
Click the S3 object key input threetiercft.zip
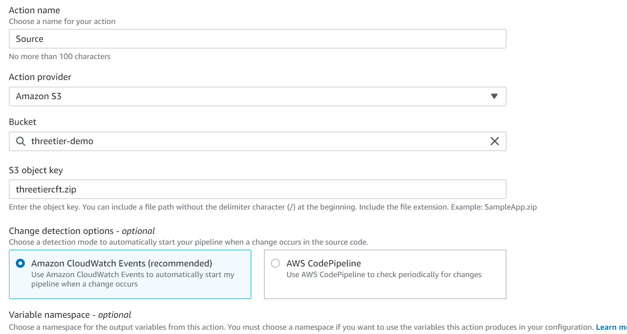[x=257, y=189]
